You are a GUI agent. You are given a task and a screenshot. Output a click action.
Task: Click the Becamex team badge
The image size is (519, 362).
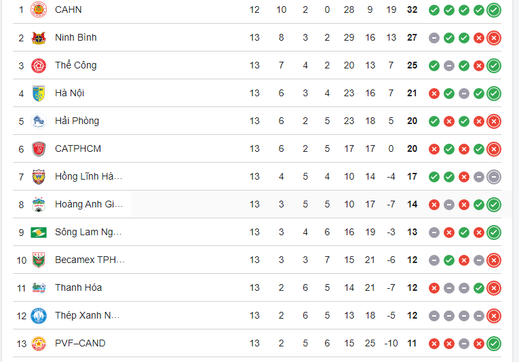click(x=39, y=260)
